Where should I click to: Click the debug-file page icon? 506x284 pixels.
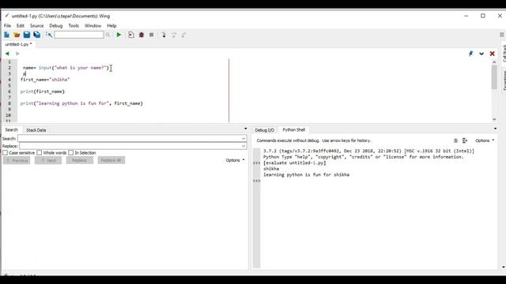[x=131, y=35]
